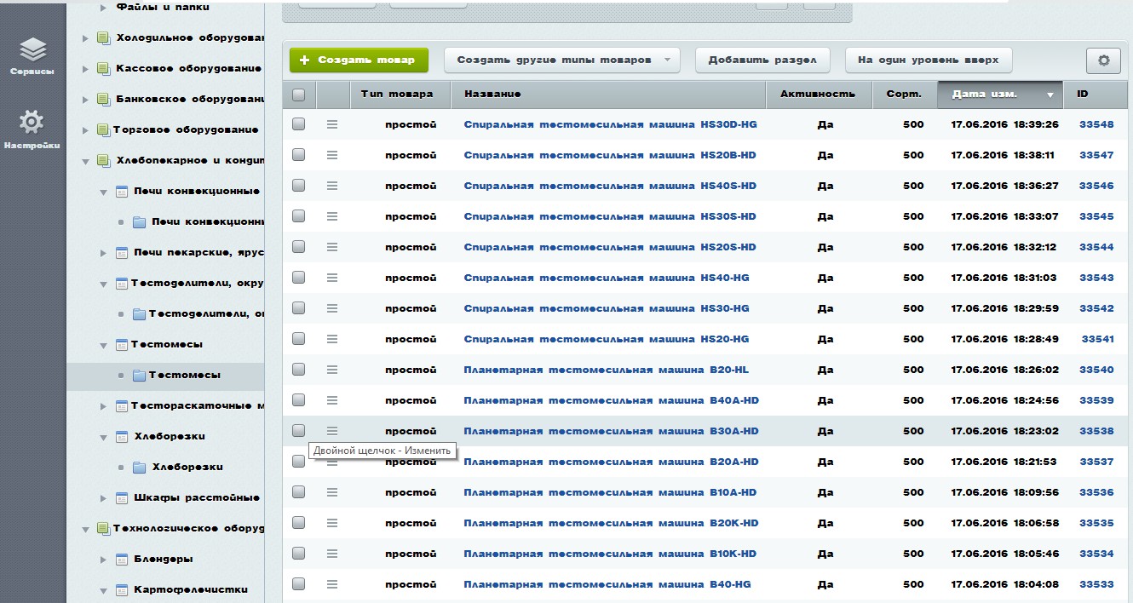The height and width of the screenshot is (603, 1133).
Task: Sort by Активность column header
Action: click(x=819, y=95)
